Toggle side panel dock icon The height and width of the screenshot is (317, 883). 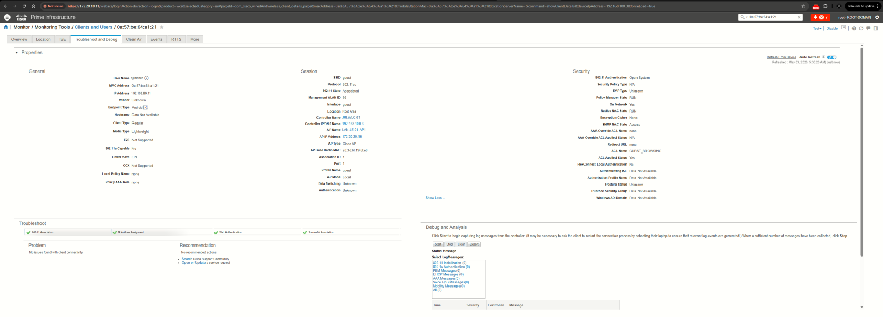tap(876, 28)
